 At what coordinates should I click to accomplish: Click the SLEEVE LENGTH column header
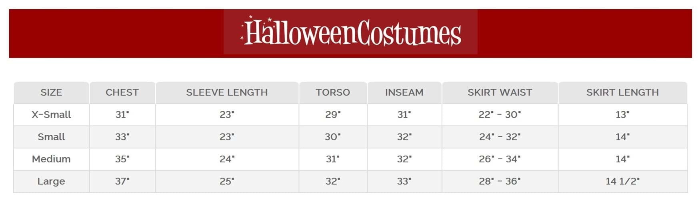click(x=227, y=92)
